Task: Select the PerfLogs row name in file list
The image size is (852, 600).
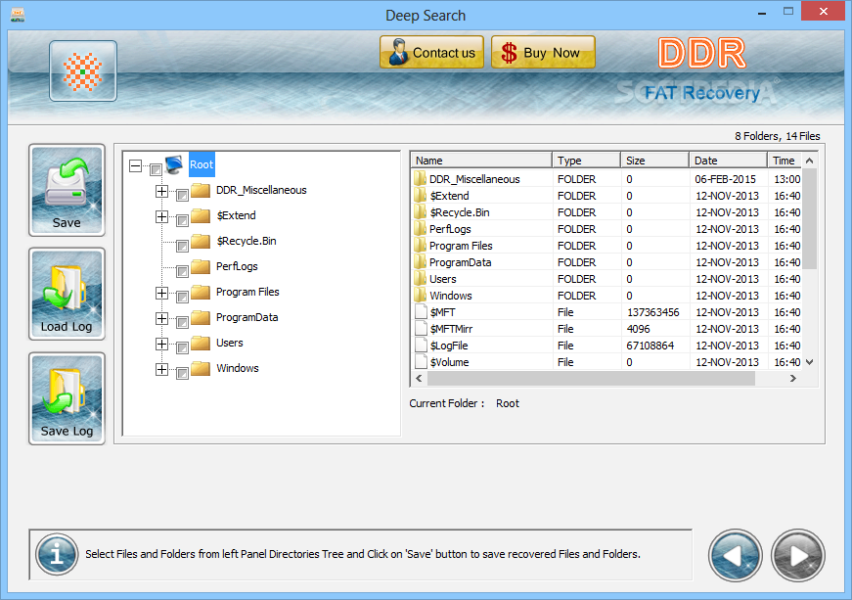Action: point(450,229)
